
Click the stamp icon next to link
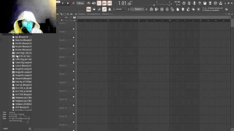(110, 9)
